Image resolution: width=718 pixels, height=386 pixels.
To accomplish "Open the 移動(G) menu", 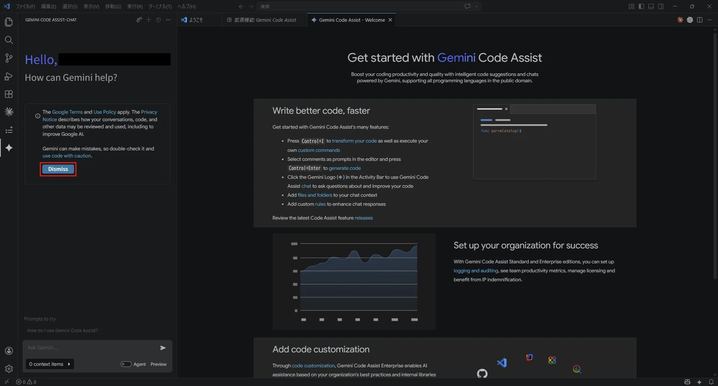I will [113, 6].
